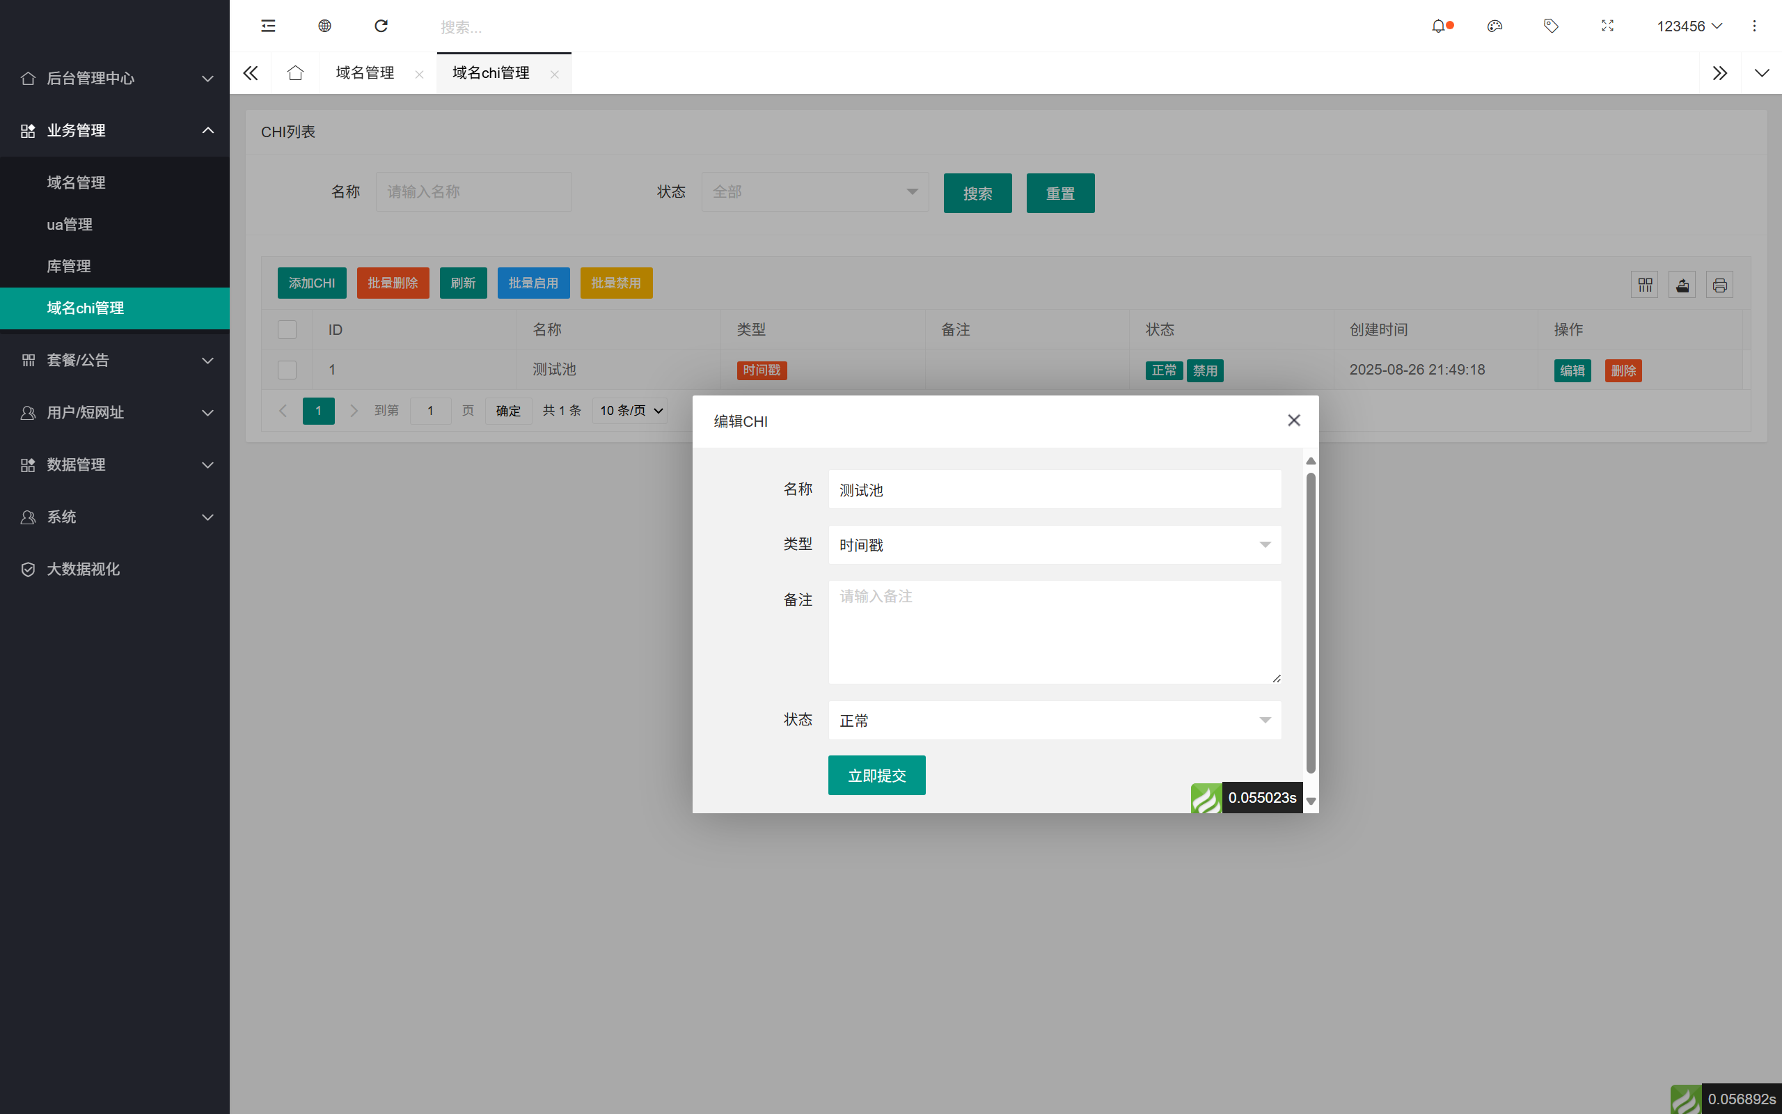Collapse the sidebar with the hamburger icon

[268, 26]
